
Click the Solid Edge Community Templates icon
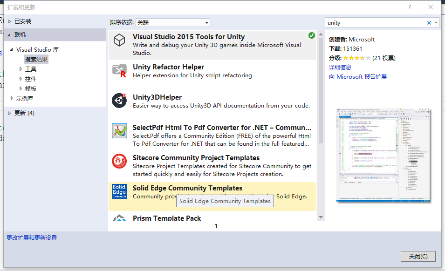119,191
